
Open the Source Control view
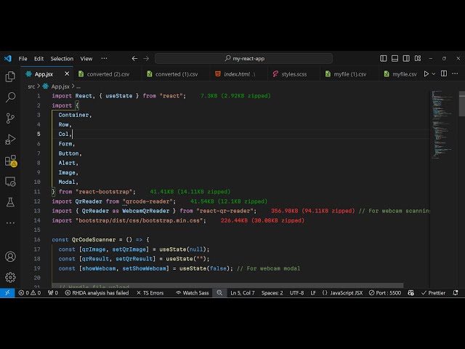10,118
